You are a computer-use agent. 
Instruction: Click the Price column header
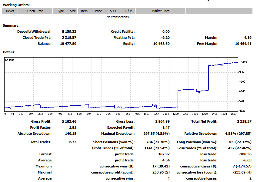pyautogui.click(x=98, y=11)
